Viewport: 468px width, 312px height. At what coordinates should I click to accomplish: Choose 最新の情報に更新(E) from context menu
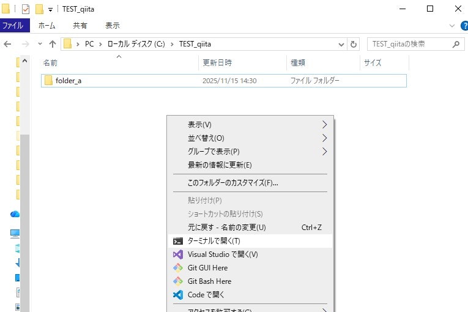(x=250, y=165)
